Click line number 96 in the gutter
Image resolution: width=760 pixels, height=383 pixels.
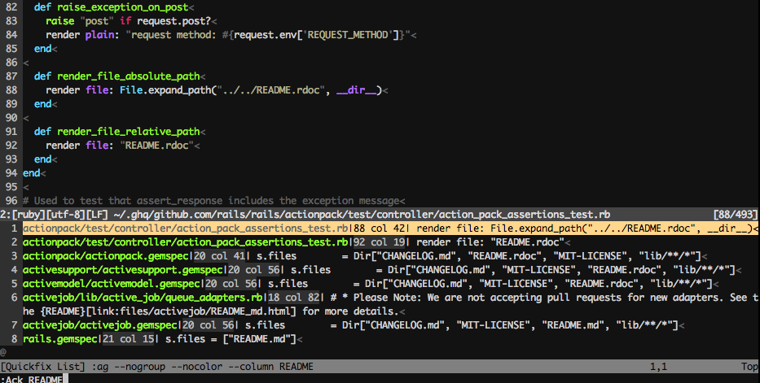tap(10, 200)
